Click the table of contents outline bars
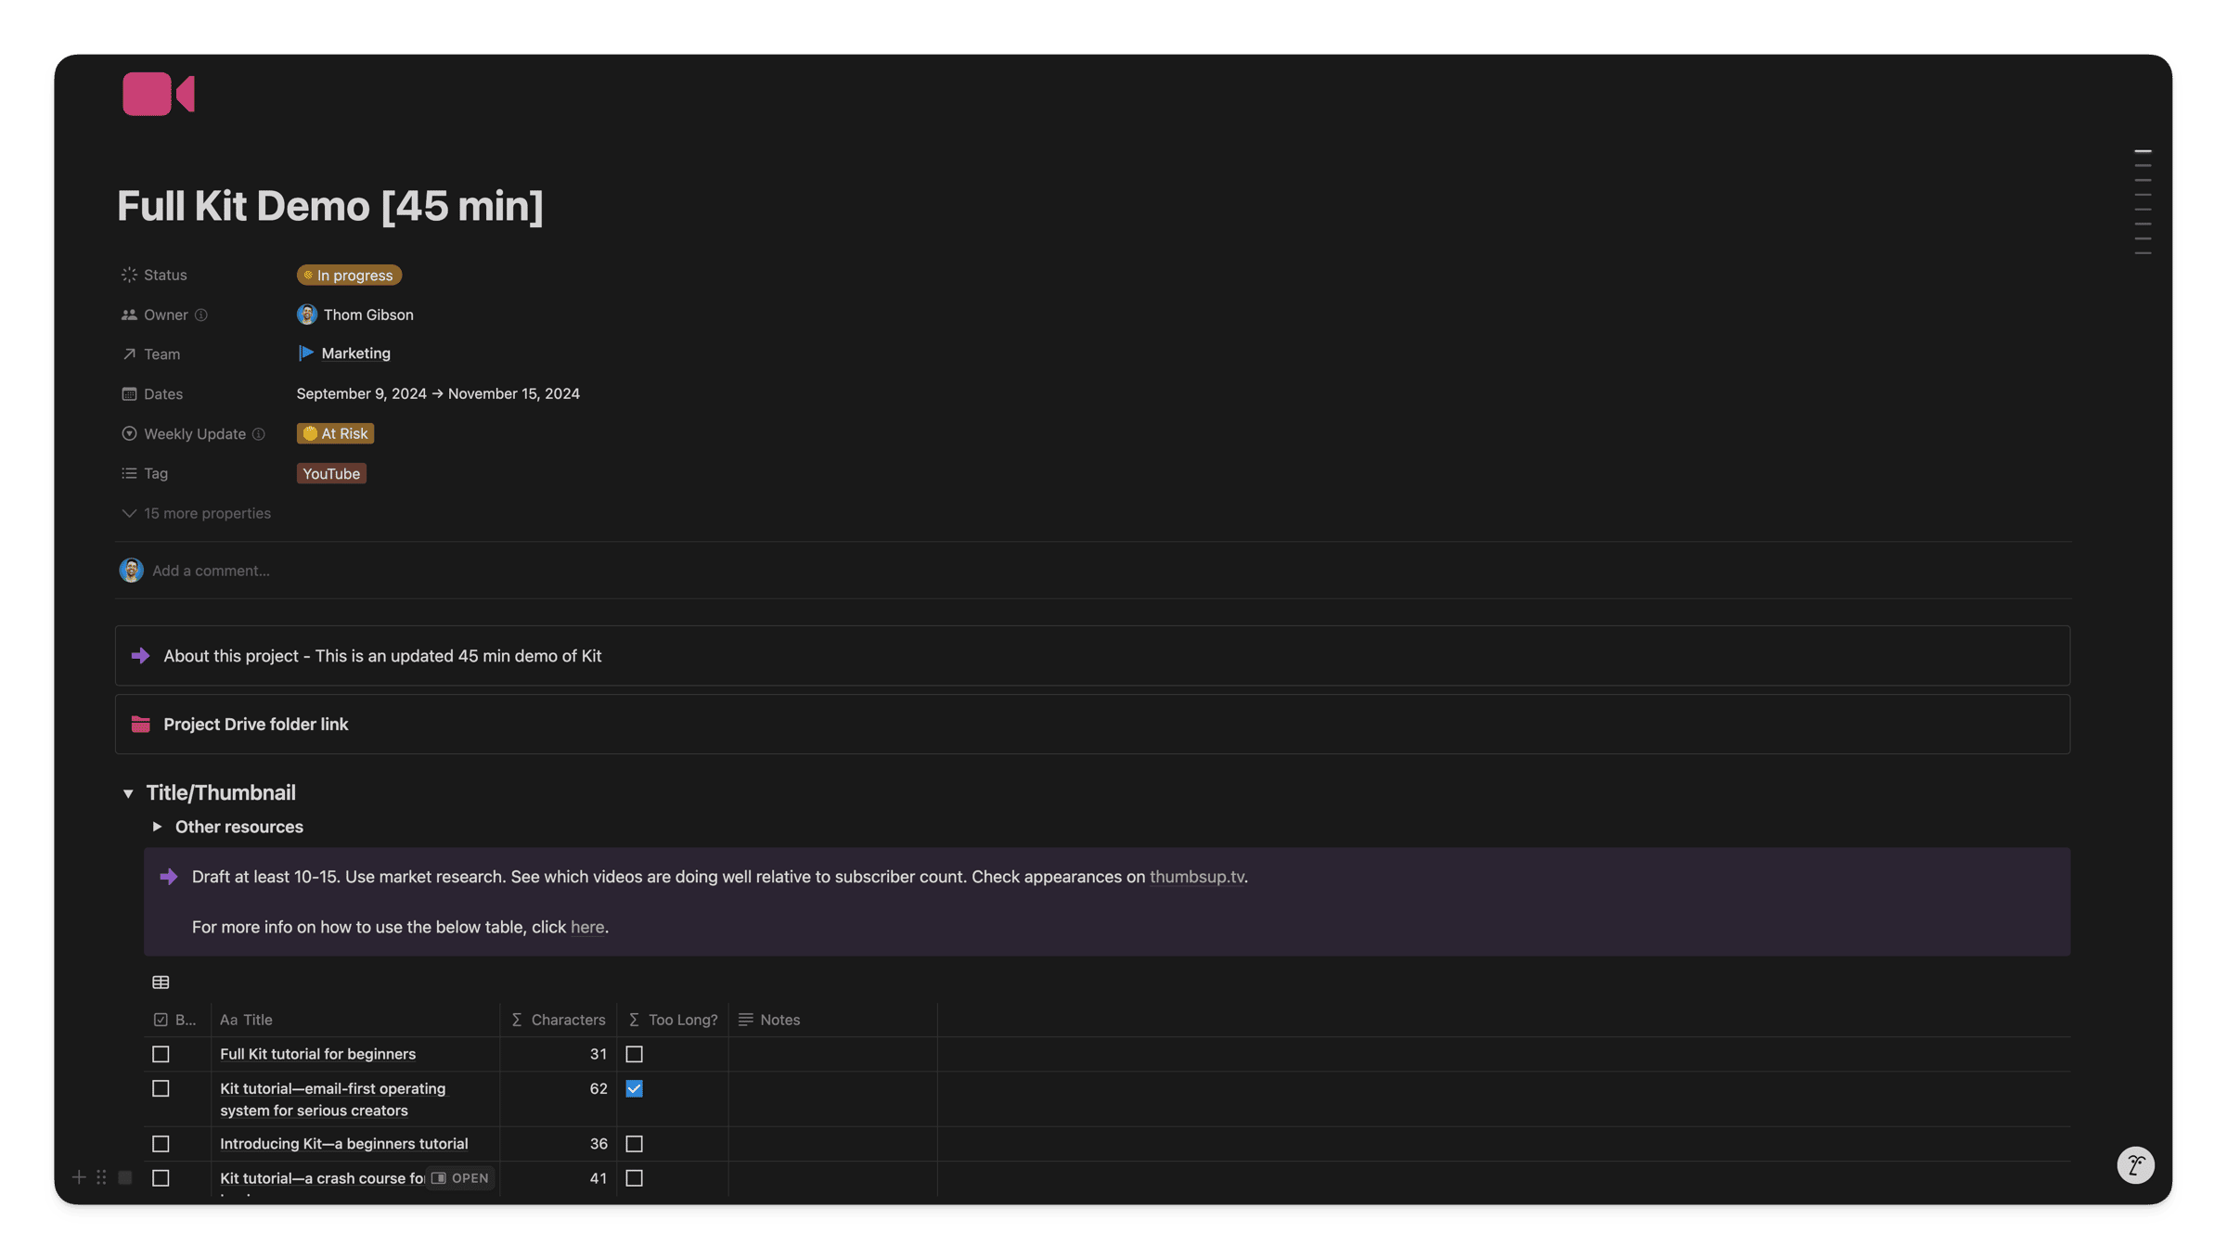The image size is (2227, 1259). coord(2143,201)
